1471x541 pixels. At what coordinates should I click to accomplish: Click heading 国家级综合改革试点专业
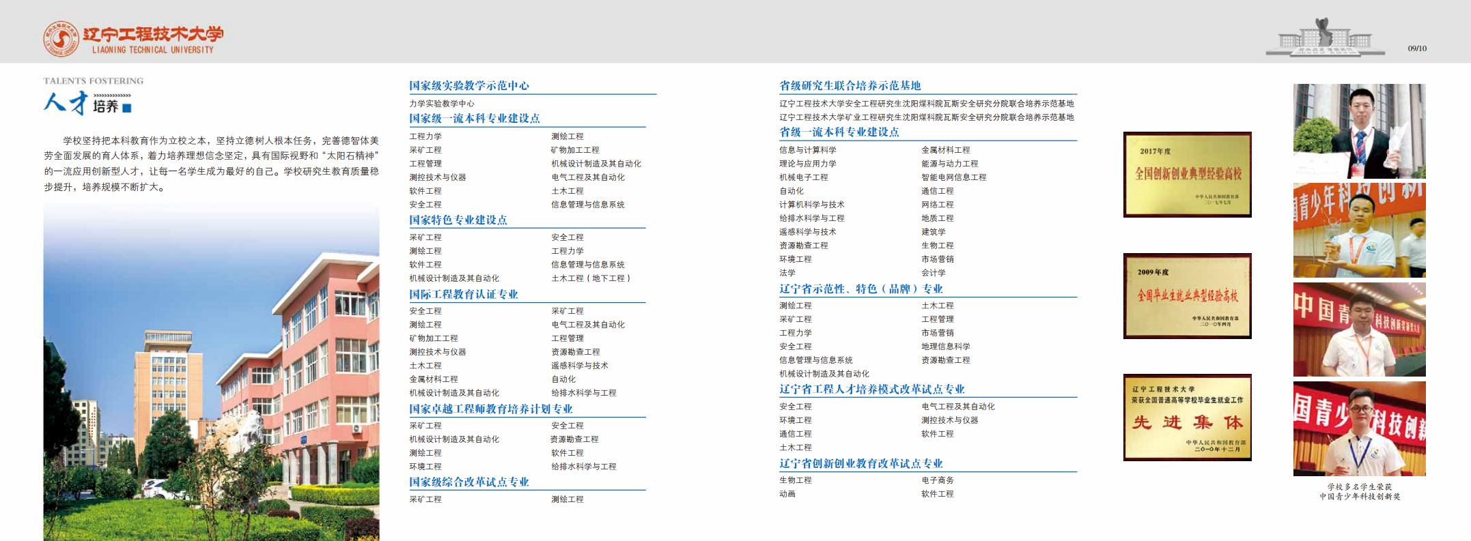(469, 482)
